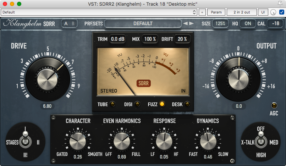Click the HF label
The height and width of the screenshot is (166, 286).
pos(176,154)
